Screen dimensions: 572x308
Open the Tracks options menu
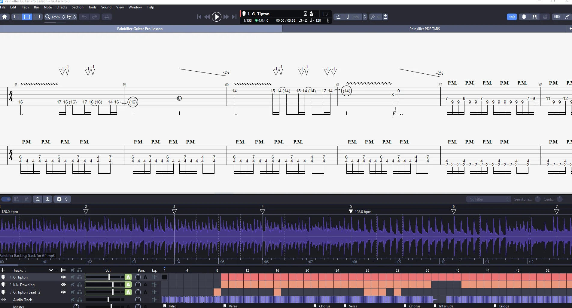coord(26,270)
